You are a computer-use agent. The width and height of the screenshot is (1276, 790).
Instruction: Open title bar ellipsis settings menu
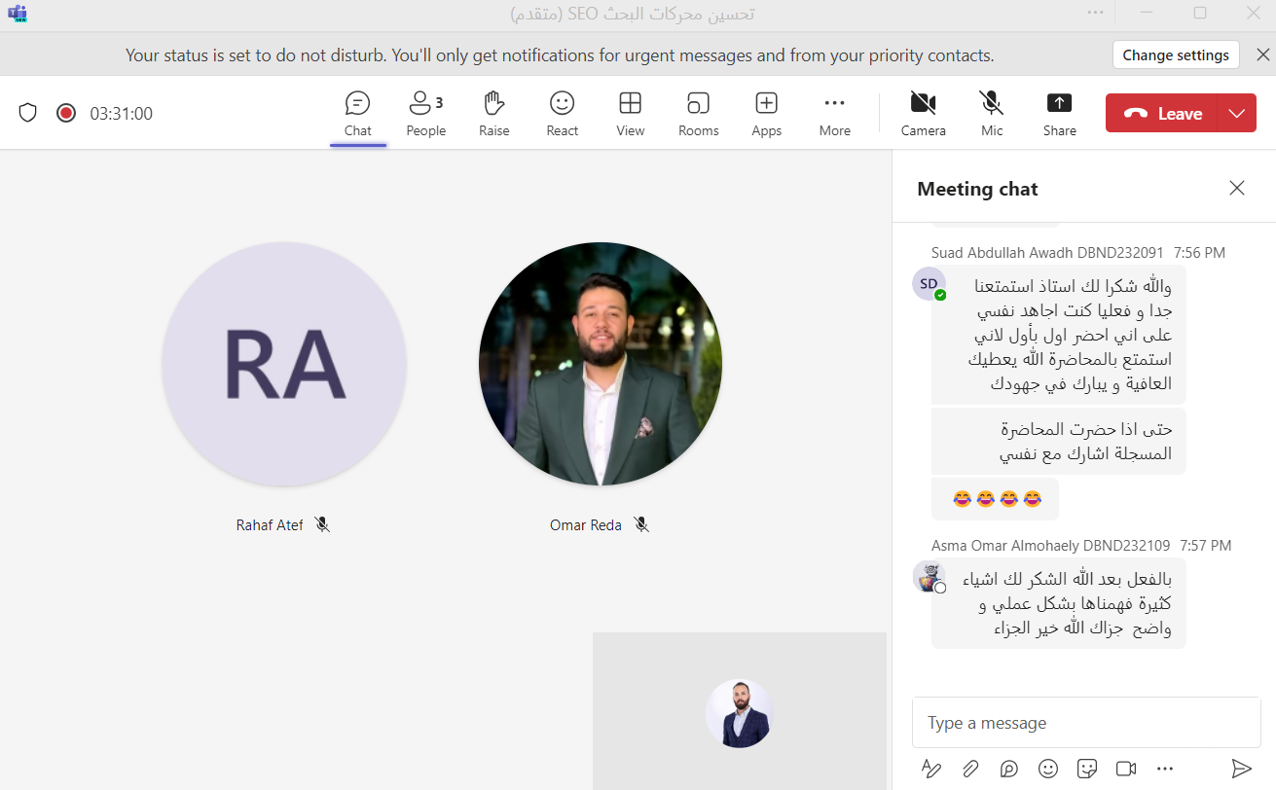click(x=1096, y=13)
